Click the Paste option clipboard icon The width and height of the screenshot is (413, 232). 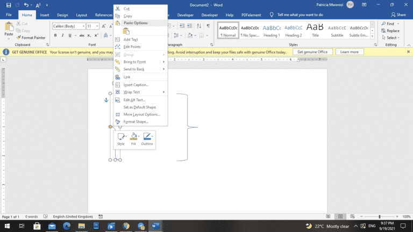click(126, 31)
